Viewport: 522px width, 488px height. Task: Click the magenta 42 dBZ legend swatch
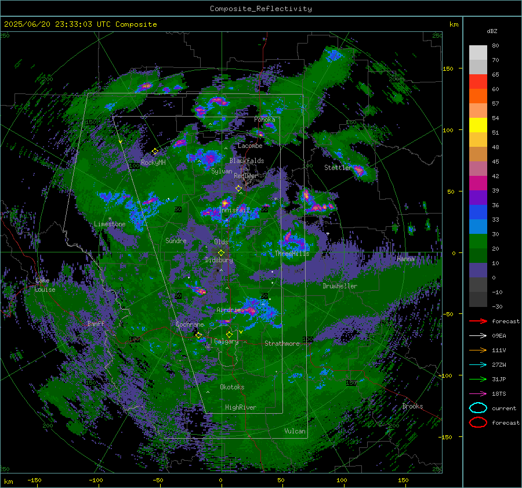click(478, 183)
